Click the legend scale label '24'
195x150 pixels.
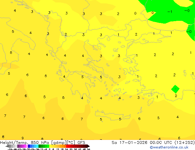(x=66, y=149)
